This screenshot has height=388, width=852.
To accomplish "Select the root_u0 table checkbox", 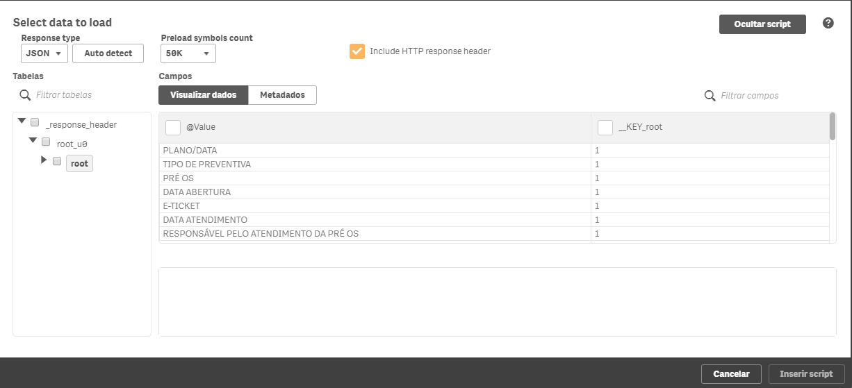I will pyautogui.click(x=46, y=142).
